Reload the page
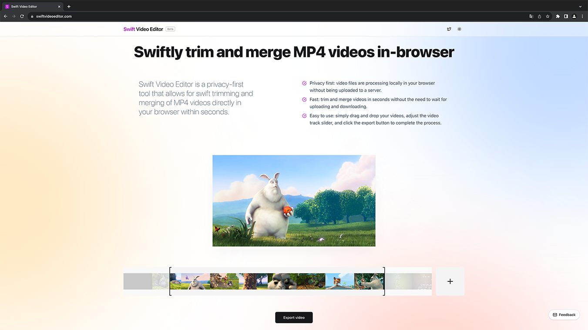588x330 pixels. (x=22, y=16)
